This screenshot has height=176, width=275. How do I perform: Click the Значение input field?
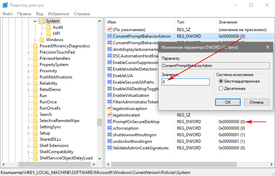point(186,82)
